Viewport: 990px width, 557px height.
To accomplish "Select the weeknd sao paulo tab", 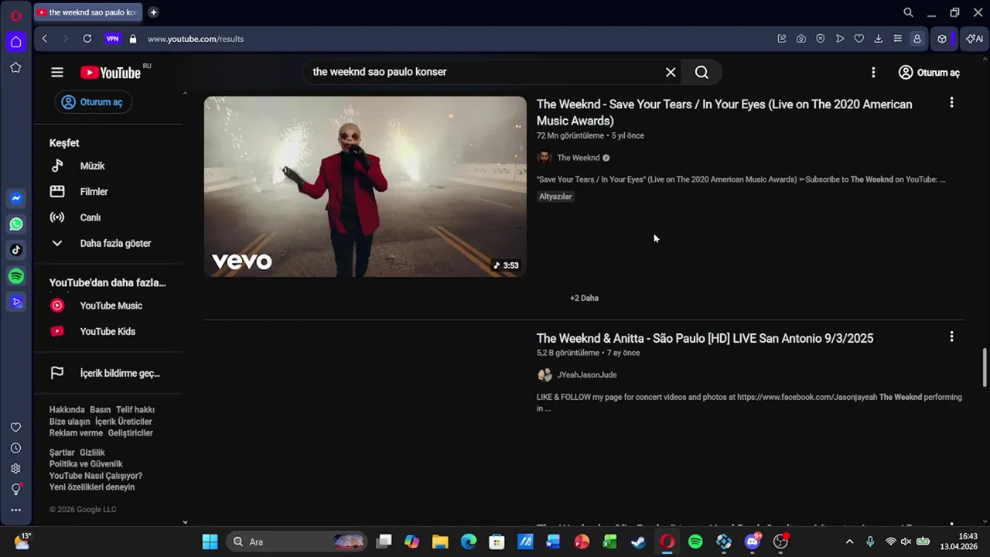I will tap(88, 12).
